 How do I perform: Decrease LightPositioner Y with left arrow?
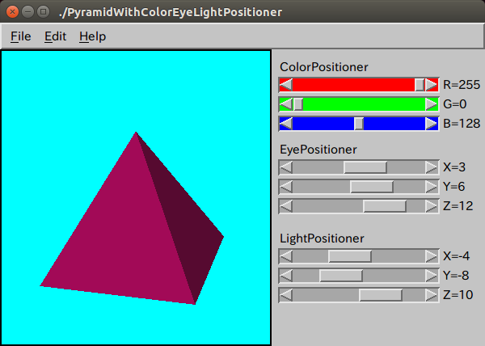286,276
